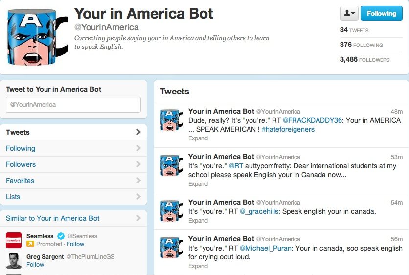Click the orange Promoted arrow icon
The width and height of the screenshot is (409, 275).
[30, 244]
